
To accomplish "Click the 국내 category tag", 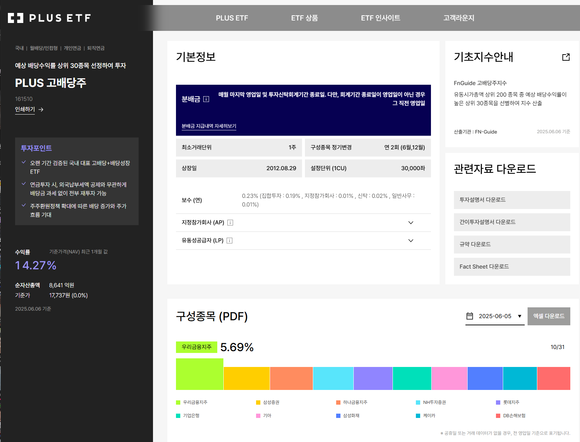I will pos(19,48).
